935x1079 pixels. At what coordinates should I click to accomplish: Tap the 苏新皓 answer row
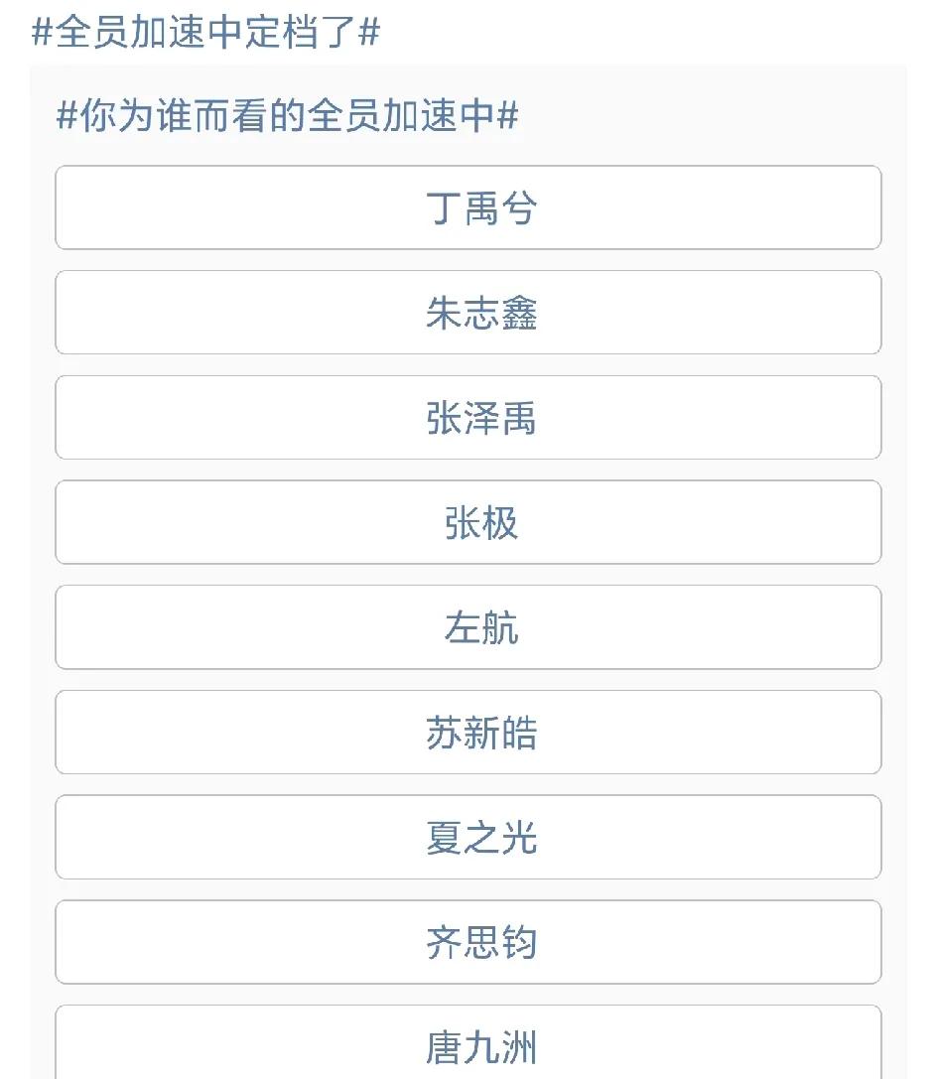pyautogui.click(x=467, y=733)
